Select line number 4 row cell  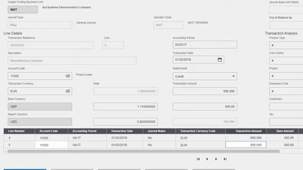click(x=19, y=138)
